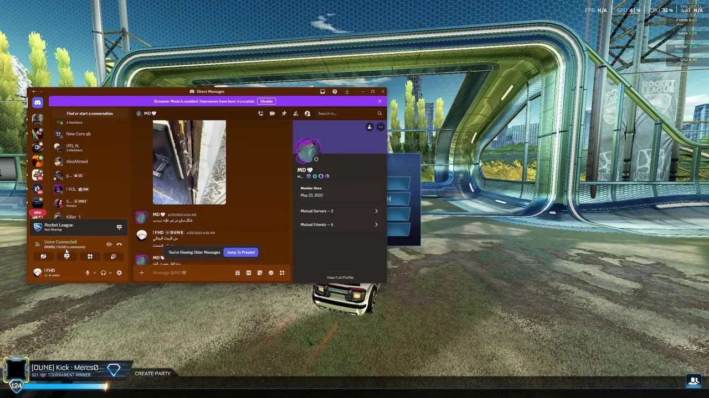Open headphone output options arrow
This screenshot has width=709, height=398.
tap(110, 273)
